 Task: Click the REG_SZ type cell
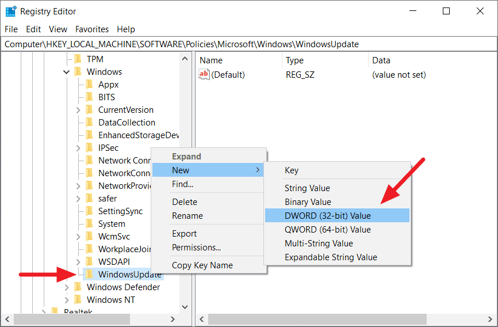[300, 75]
